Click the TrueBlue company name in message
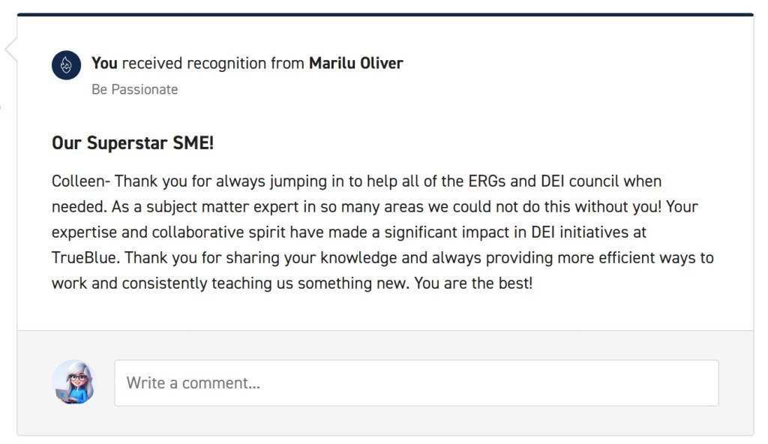The width and height of the screenshot is (768, 444). (x=85, y=258)
